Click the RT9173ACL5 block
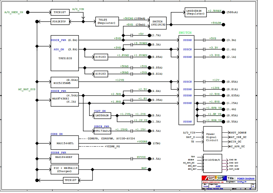Image resolution: width=273 pixels, height=193 pixels. click(x=102, y=131)
